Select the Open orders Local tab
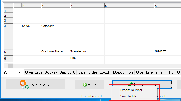Image resolution: width=181 pixels, height=101 pixels. 94,72
